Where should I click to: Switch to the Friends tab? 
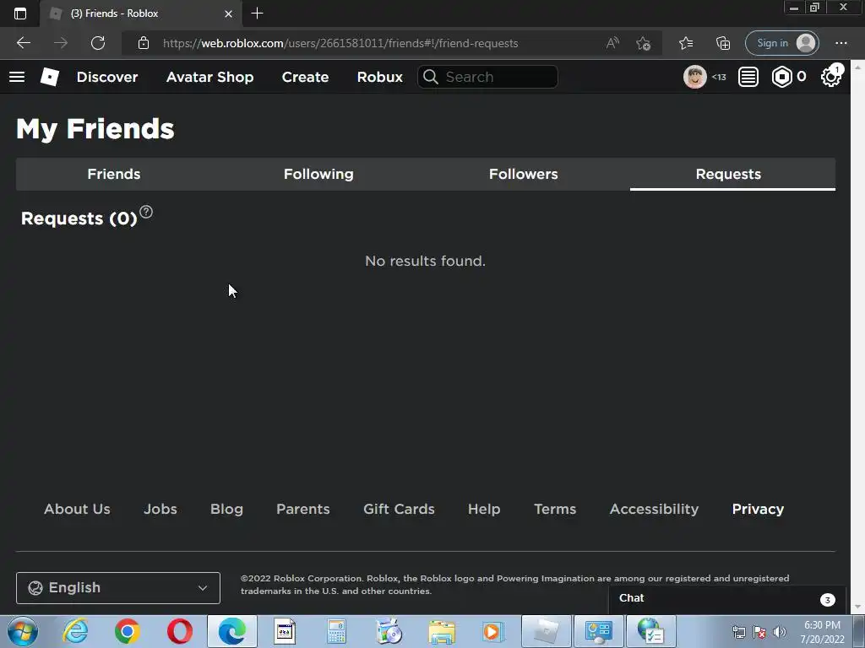pyautogui.click(x=114, y=174)
